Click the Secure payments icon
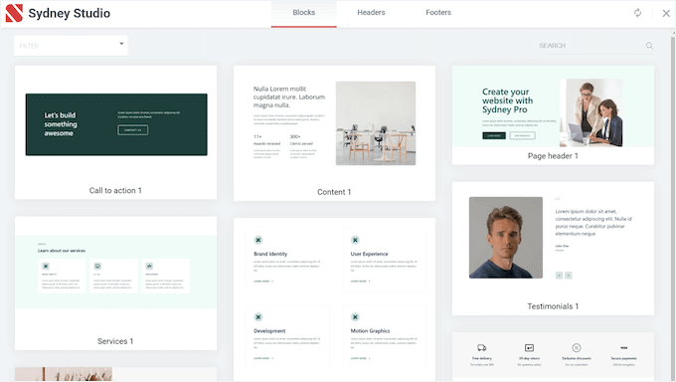 pyautogui.click(x=624, y=348)
